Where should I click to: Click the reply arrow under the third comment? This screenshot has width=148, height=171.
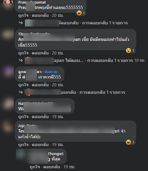click(21, 92)
